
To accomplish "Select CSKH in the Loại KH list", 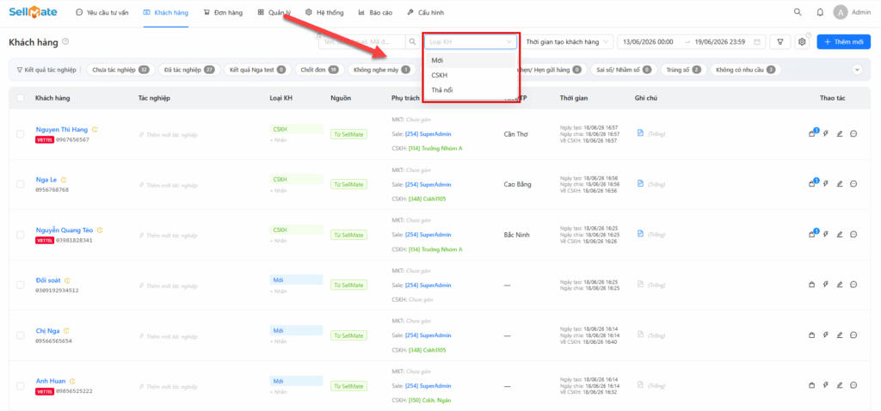I will click(471, 76).
